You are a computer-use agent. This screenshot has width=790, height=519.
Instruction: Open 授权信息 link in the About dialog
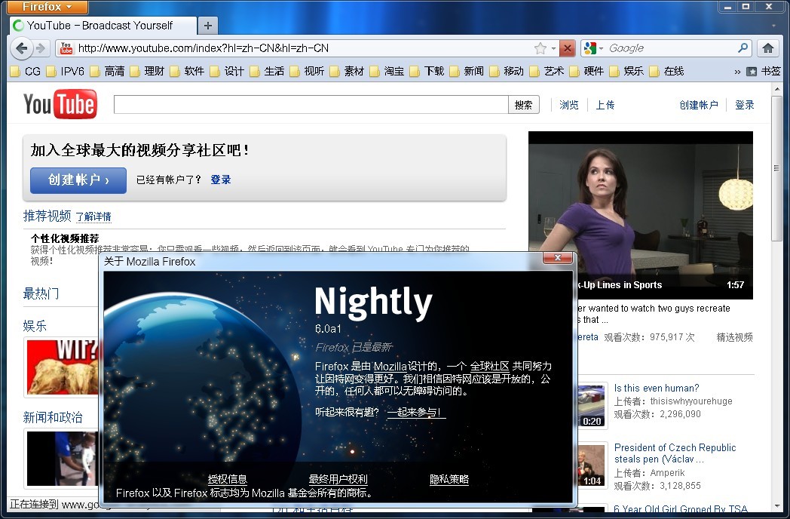point(227,479)
